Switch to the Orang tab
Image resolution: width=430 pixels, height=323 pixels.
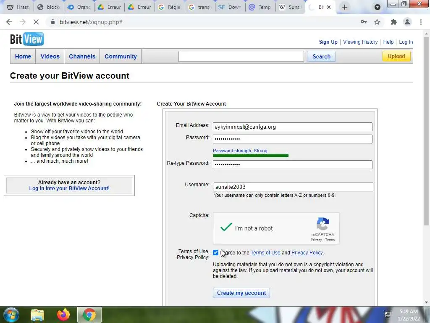tap(79, 7)
